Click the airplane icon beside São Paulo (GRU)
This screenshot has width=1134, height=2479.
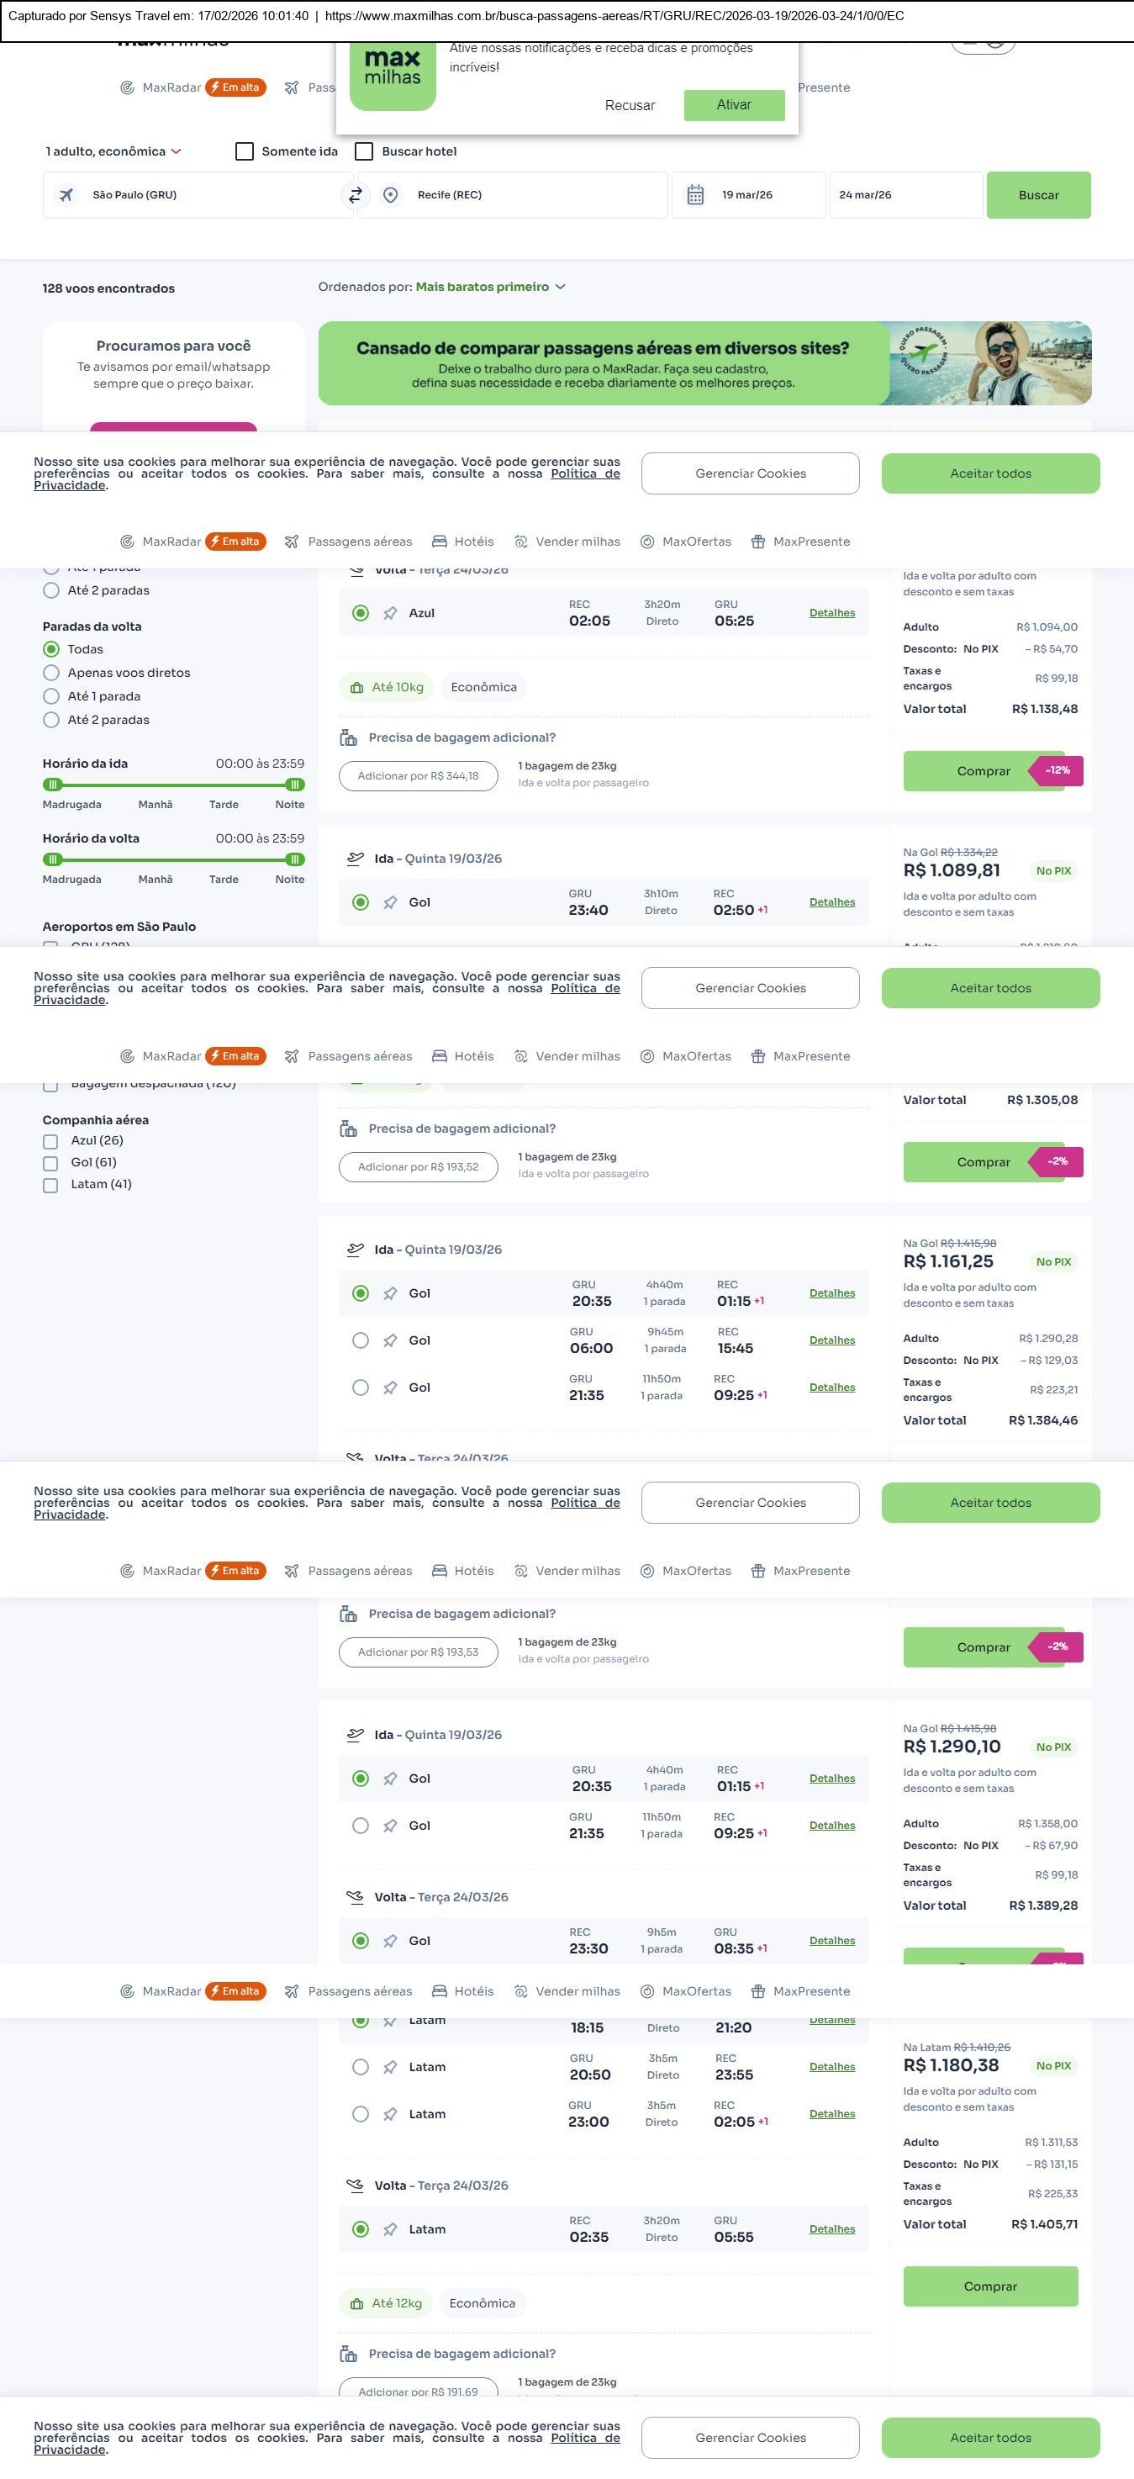pyautogui.click(x=66, y=195)
